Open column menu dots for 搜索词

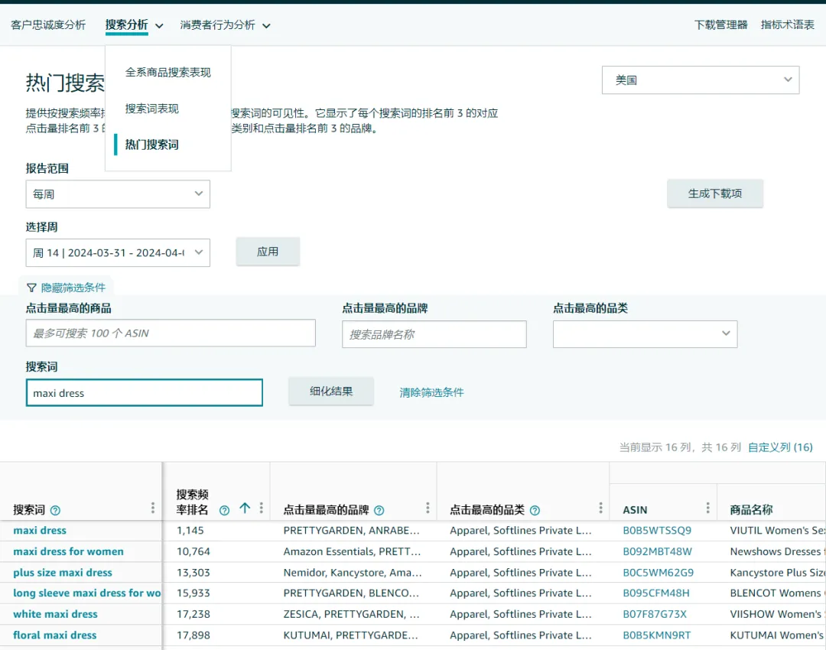click(x=153, y=509)
